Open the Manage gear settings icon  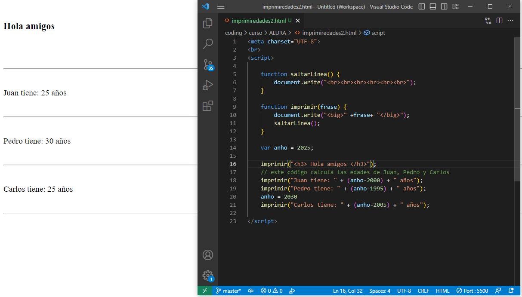(208, 276)
